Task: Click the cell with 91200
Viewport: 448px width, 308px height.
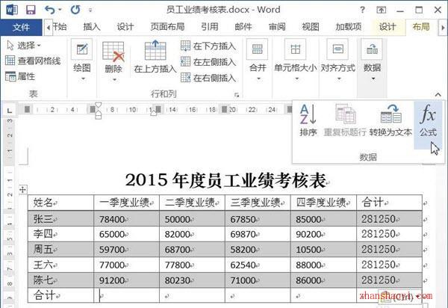Action: [126, 280]
